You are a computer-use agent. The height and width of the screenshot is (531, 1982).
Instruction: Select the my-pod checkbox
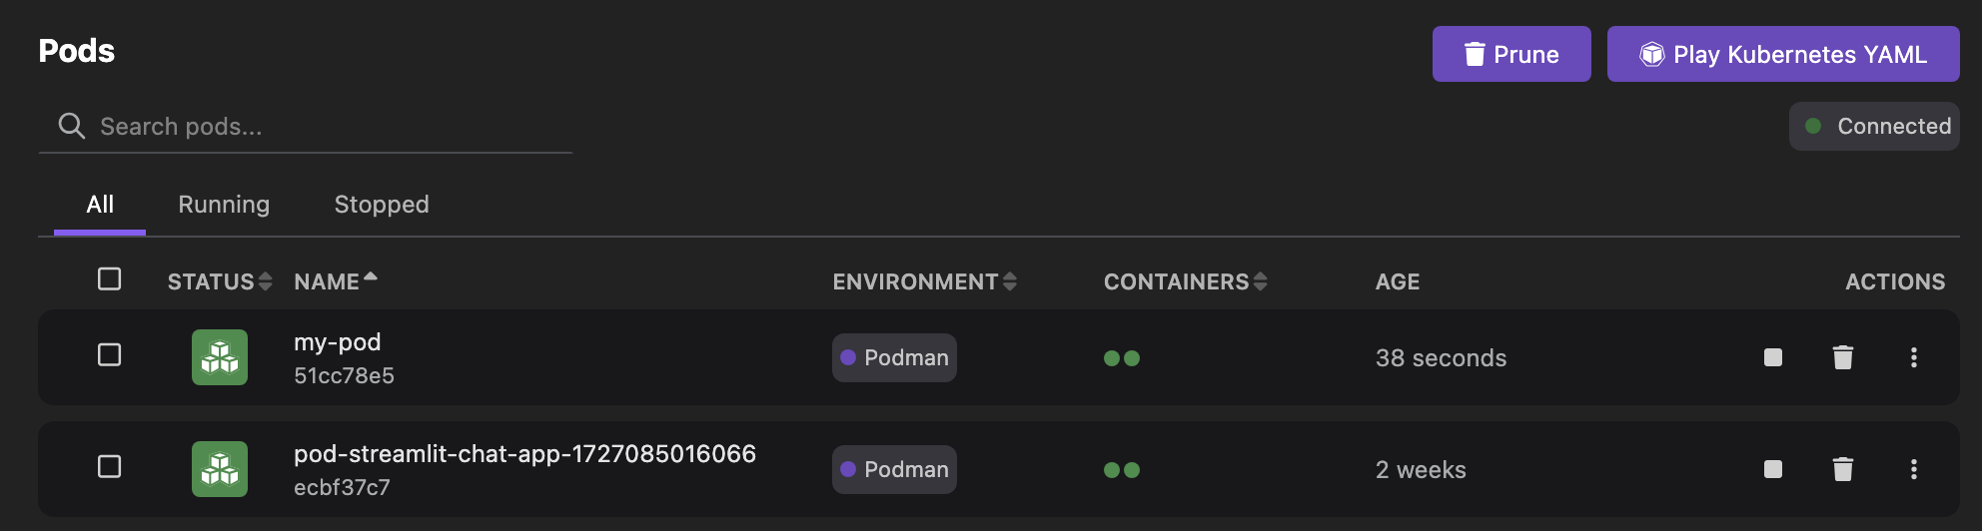(110, 355)
